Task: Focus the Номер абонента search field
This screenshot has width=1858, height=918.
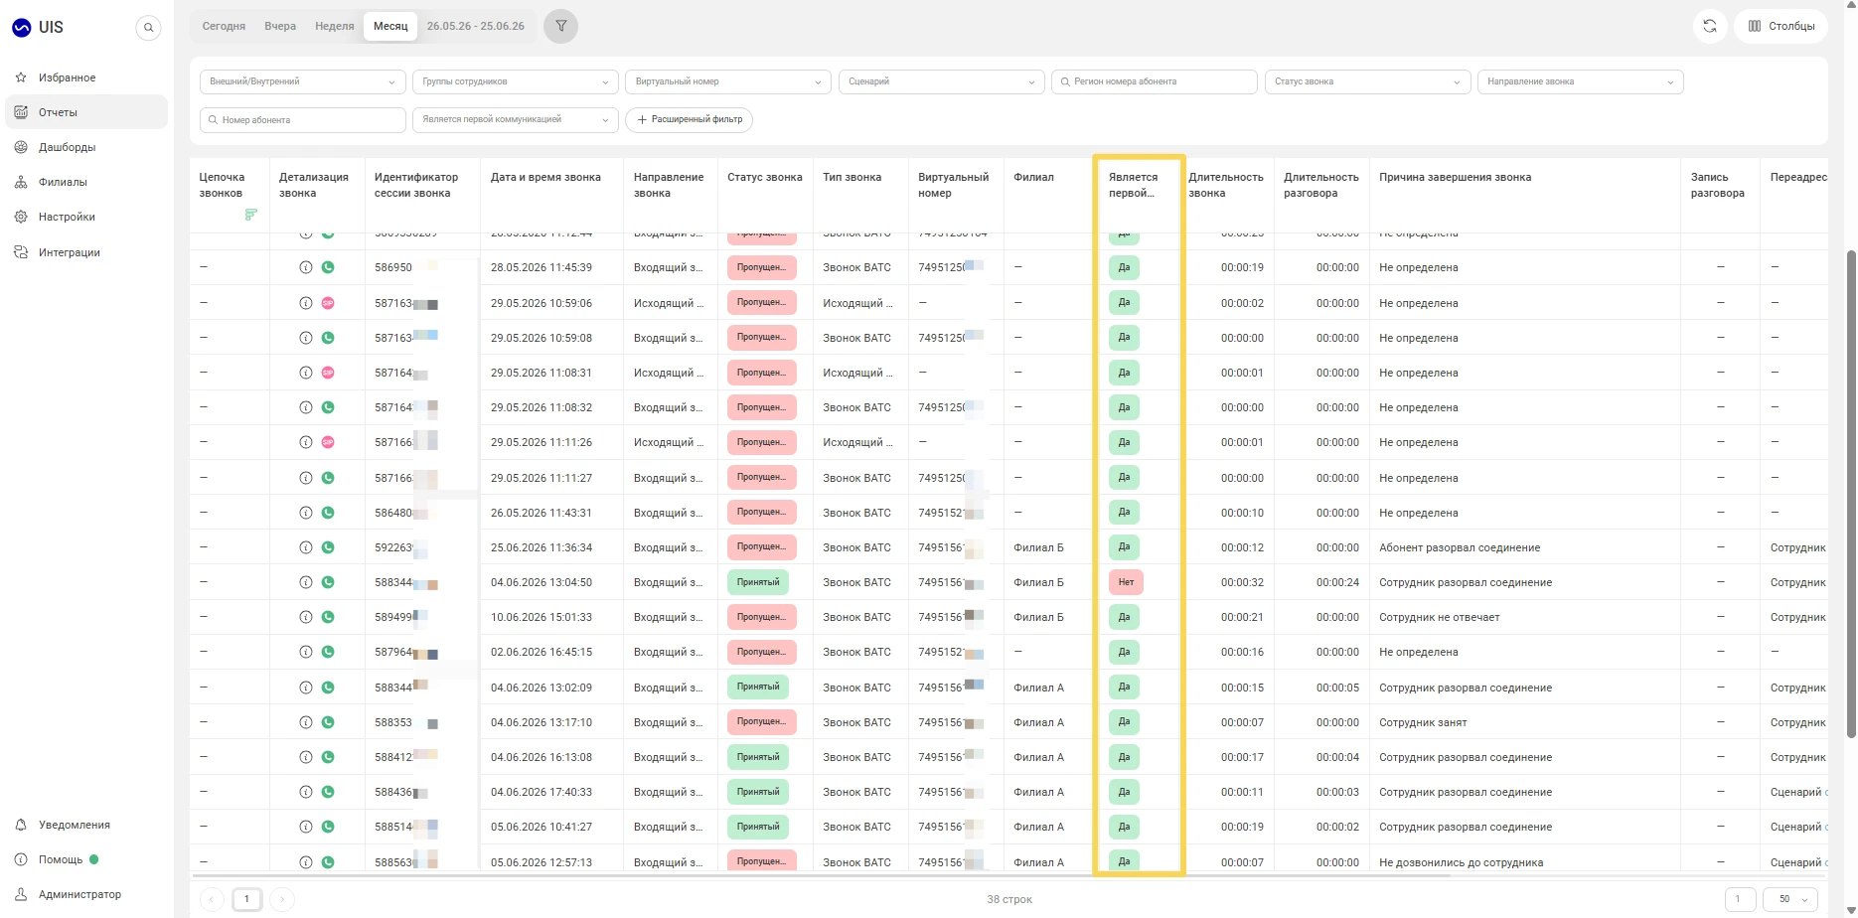Action: [x=303, y=119]
